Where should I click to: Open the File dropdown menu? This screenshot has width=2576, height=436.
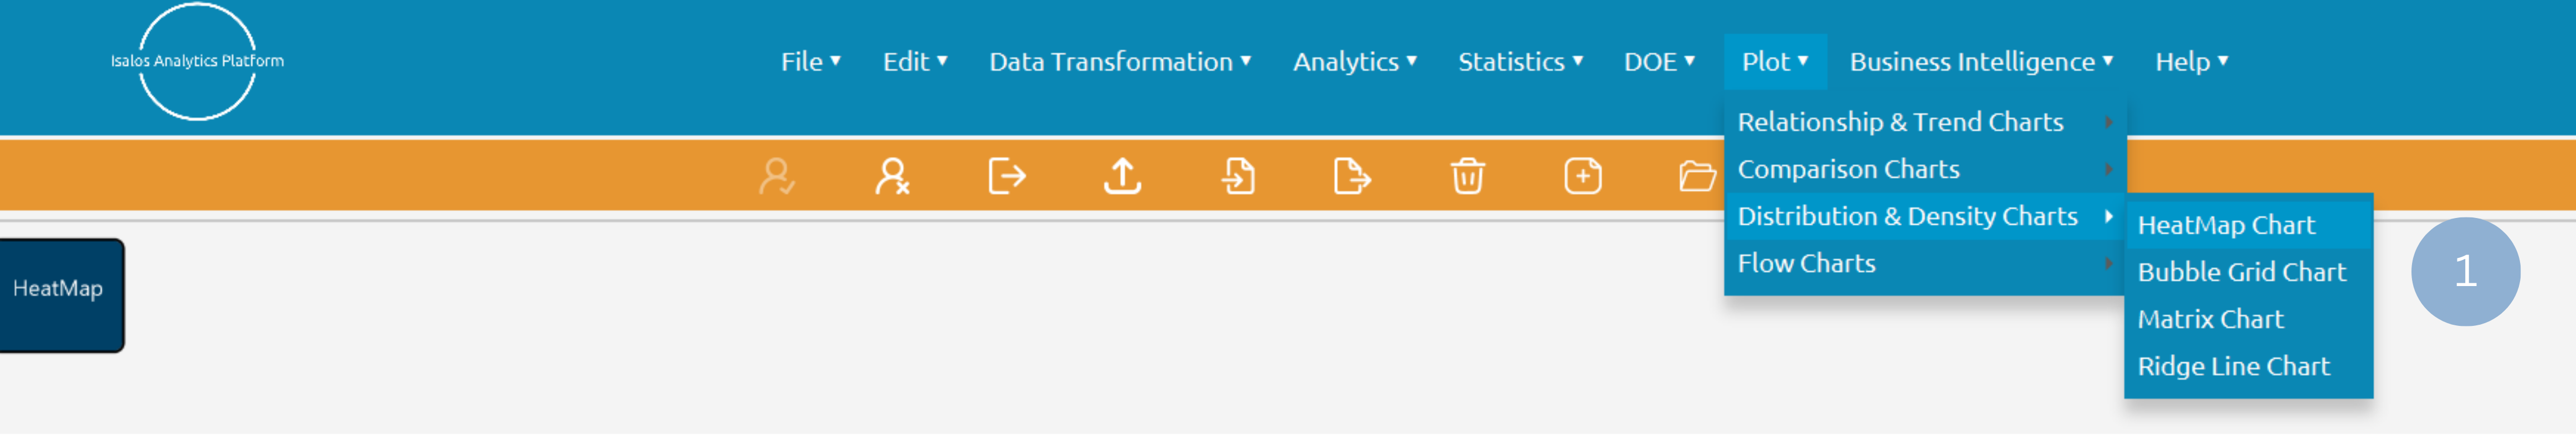point(810,62)
